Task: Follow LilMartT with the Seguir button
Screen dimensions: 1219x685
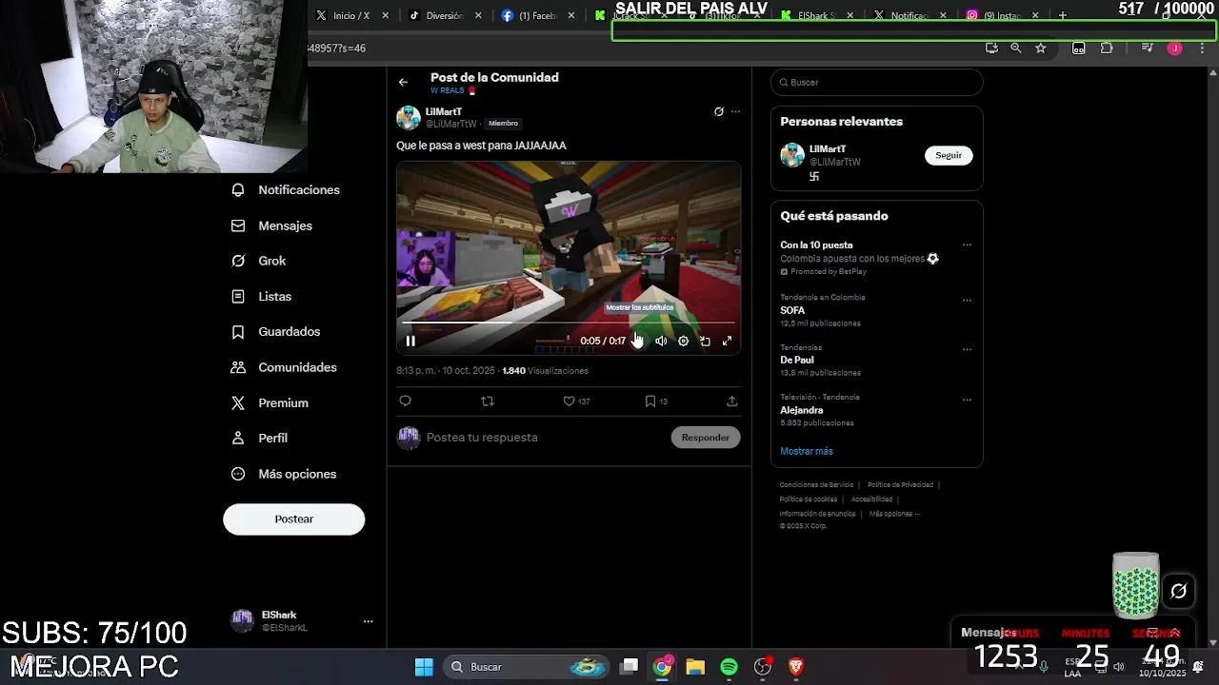Action: point(949,155)
